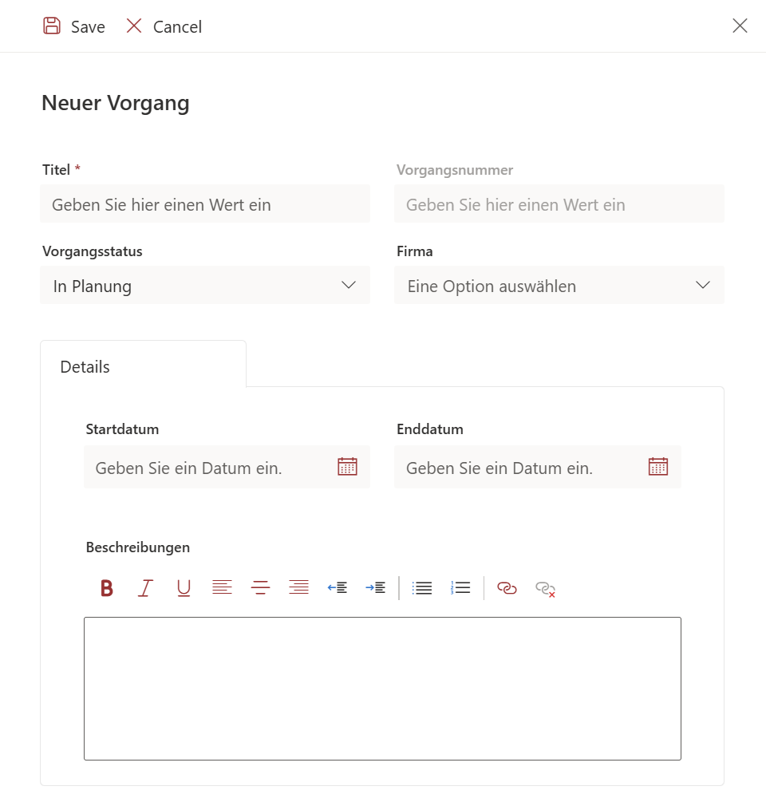The image size is (766, 802).
Task: Cancel the new Vorgang form
Action: (x=164, y=26)
